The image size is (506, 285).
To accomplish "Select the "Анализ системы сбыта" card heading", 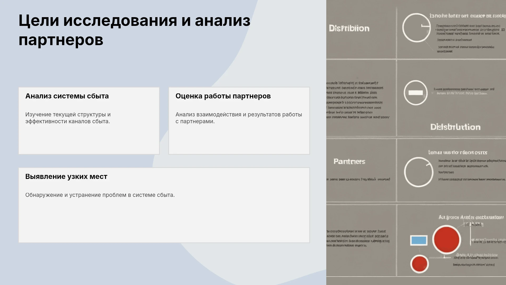I will point(67,96).
